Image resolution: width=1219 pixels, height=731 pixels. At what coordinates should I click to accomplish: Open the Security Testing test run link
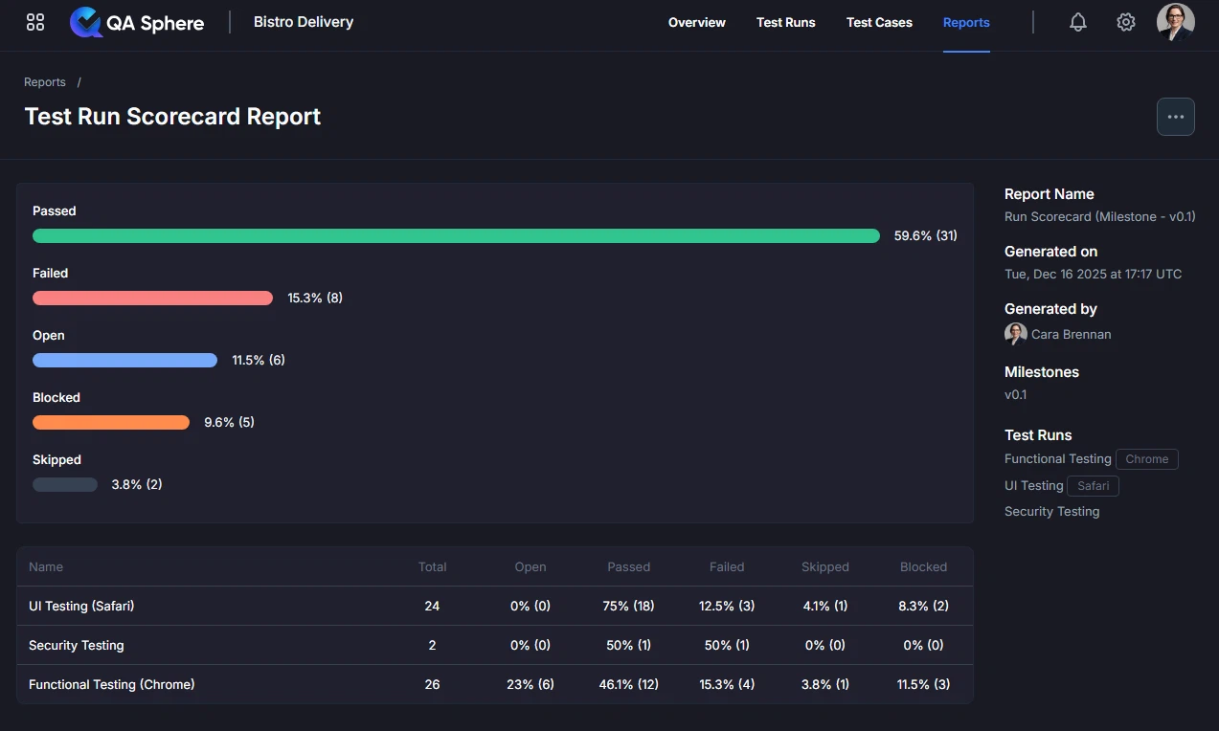(1051, 512)
